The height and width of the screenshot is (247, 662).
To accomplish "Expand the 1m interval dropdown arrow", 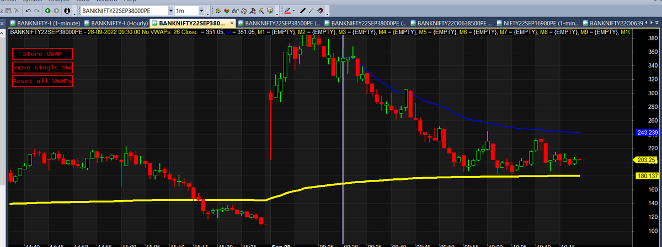I will point(201,11).
